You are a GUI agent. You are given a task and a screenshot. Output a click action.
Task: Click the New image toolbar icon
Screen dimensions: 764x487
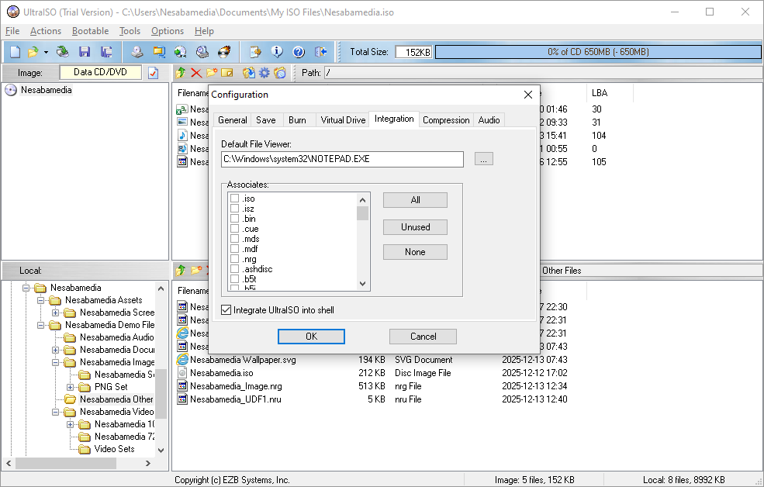click(x=15, y=52)
